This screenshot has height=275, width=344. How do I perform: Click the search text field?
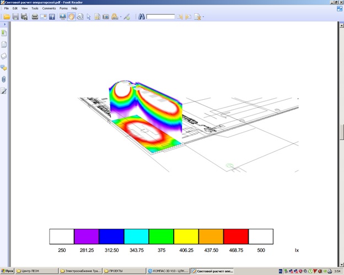pos(160,17)
